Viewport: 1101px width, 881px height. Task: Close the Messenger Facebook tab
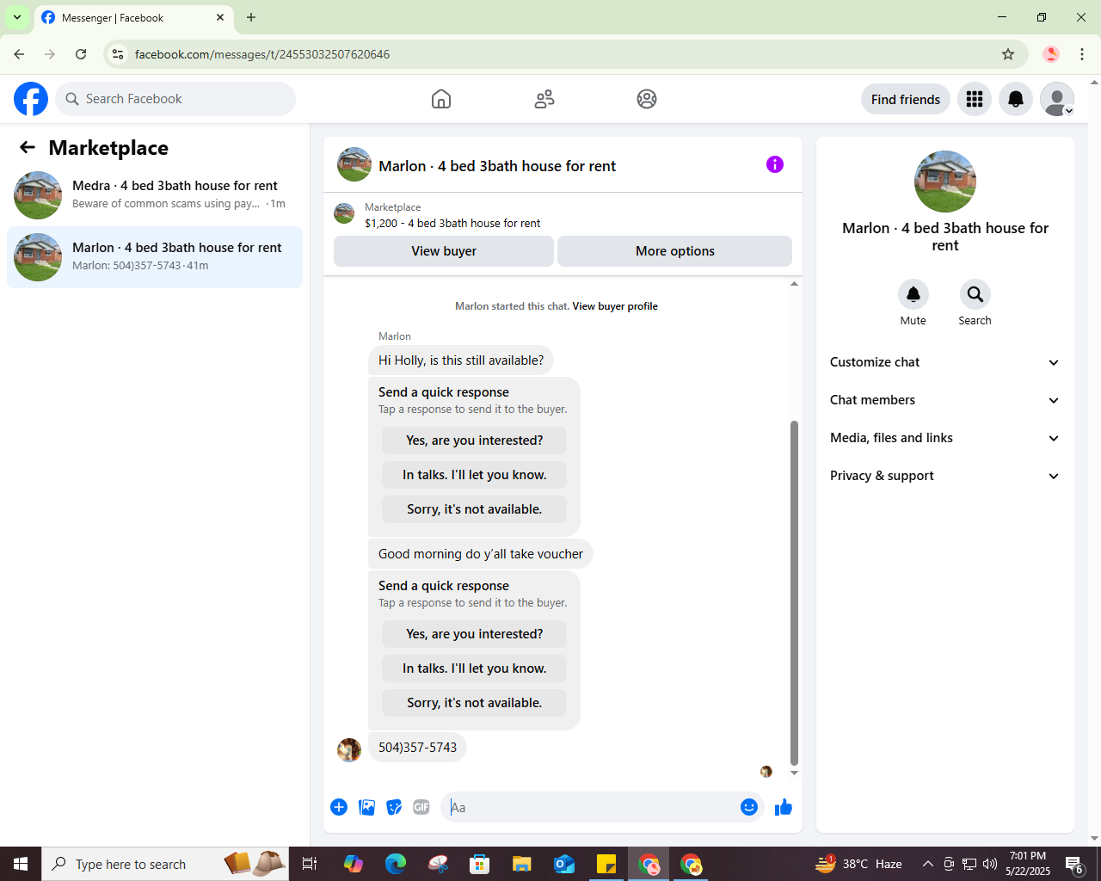220,17
